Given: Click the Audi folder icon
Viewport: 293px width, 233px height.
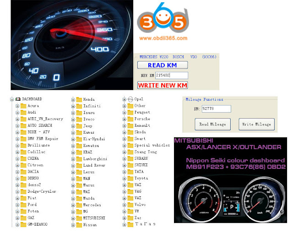Looking at the screenshot, I should pos(23,112).
